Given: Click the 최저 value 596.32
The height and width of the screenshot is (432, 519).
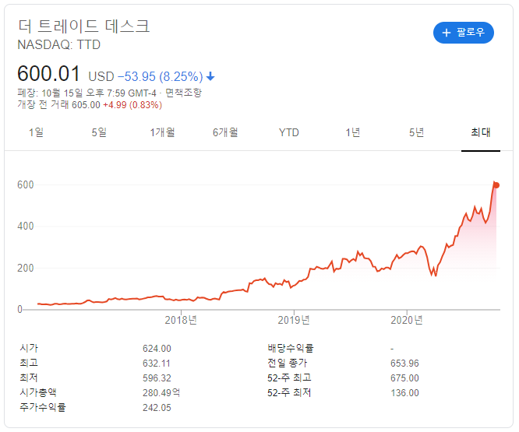Looking at the screenshot, I should pyautogui.click(x=157, y=378).
